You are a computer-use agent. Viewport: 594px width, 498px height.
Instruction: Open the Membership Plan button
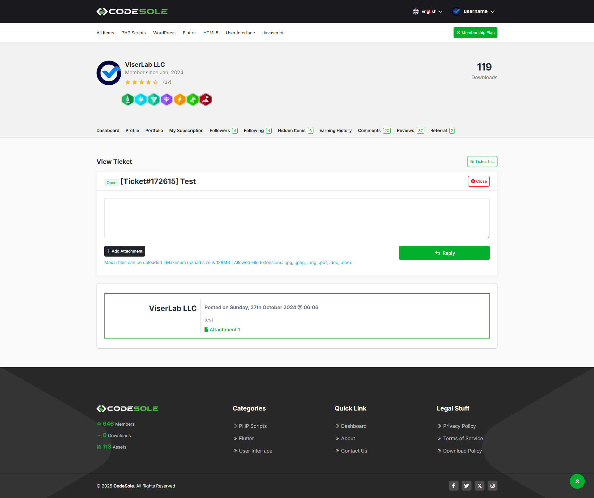point(475,32)
